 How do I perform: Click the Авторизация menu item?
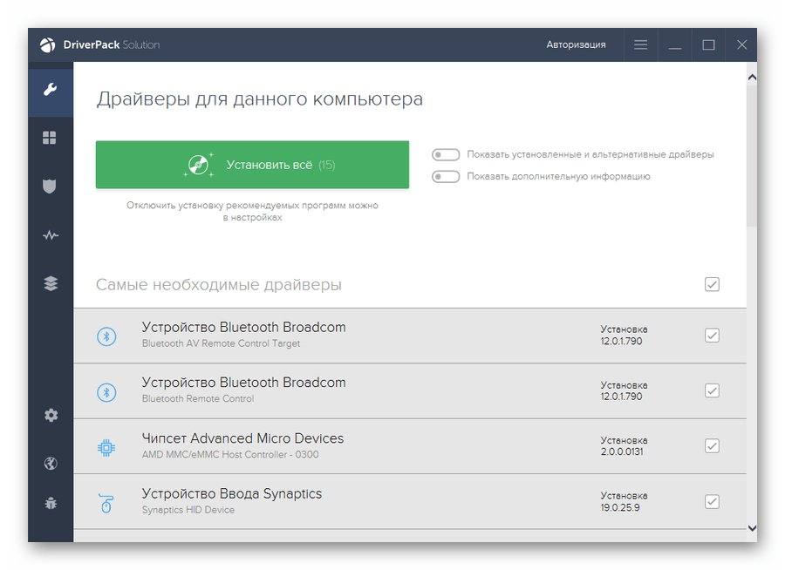tap(576, 44)
